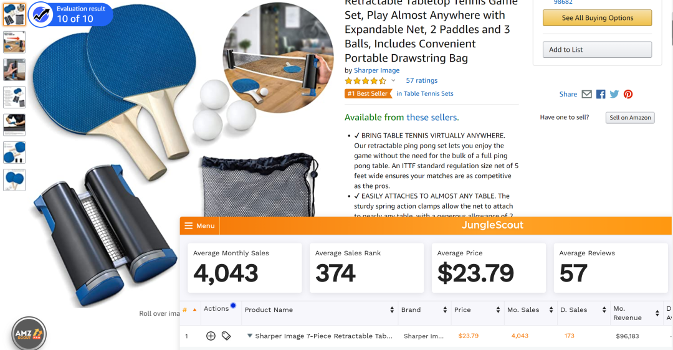Share product via email icon
The width and height of the screenshot is (673, 350).
586,94
